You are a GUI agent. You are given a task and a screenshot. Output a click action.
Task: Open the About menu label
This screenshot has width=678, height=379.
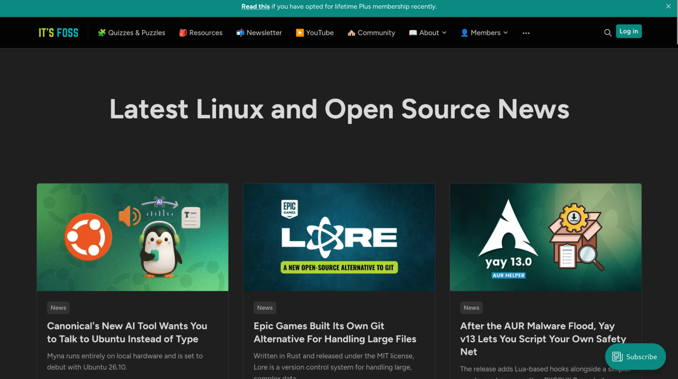point(429,33)
